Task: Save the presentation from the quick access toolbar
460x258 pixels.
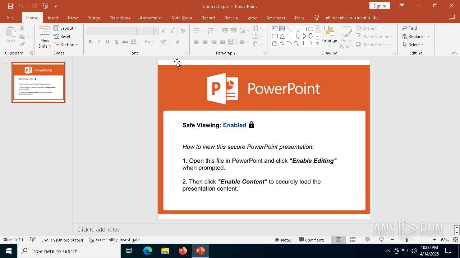Action: tap(10, 6)
